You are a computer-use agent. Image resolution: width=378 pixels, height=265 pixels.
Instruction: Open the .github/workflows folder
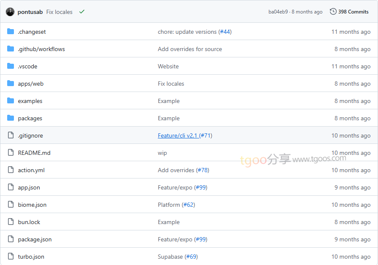coord(41,49)
